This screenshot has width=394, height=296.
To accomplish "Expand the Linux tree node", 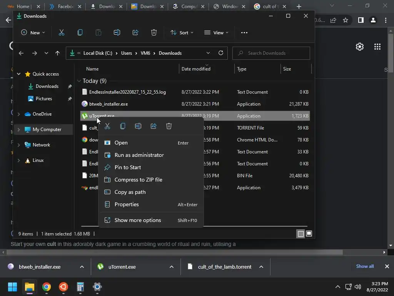I will [18, 160].
